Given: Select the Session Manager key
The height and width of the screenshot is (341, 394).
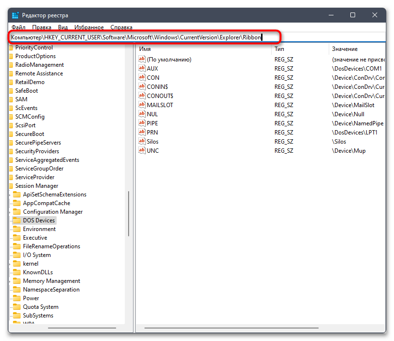Looking at the screenshot, I should pos(36,186).
